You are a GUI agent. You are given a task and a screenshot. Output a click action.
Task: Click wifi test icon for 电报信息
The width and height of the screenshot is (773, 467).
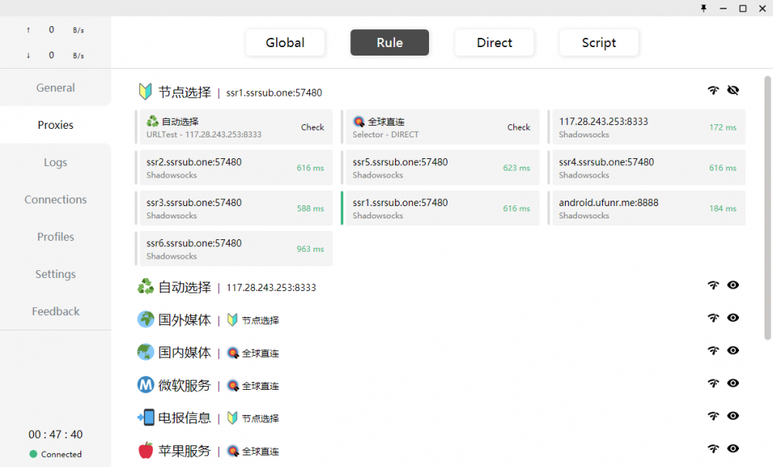click(713, 416)
